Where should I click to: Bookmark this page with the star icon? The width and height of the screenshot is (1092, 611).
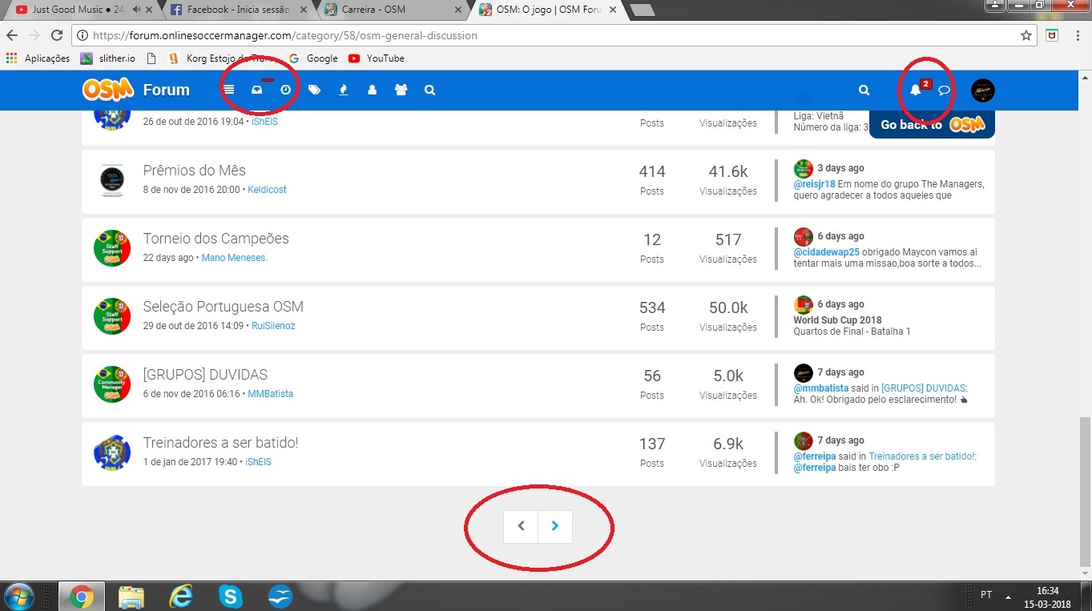tap(1026, 35)
